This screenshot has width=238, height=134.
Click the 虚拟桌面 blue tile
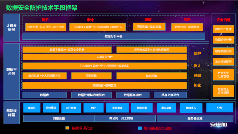(x=166, y=108)
